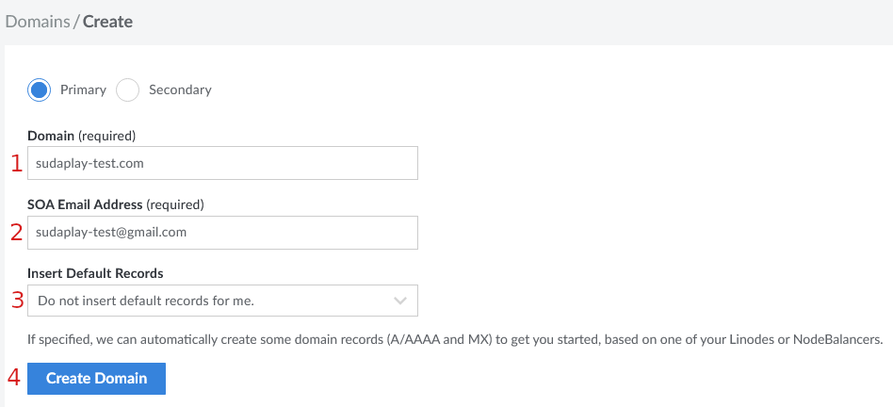Screen dimensions: 893x407
Task: Click the Create Domain button
Action: point(96,379)
